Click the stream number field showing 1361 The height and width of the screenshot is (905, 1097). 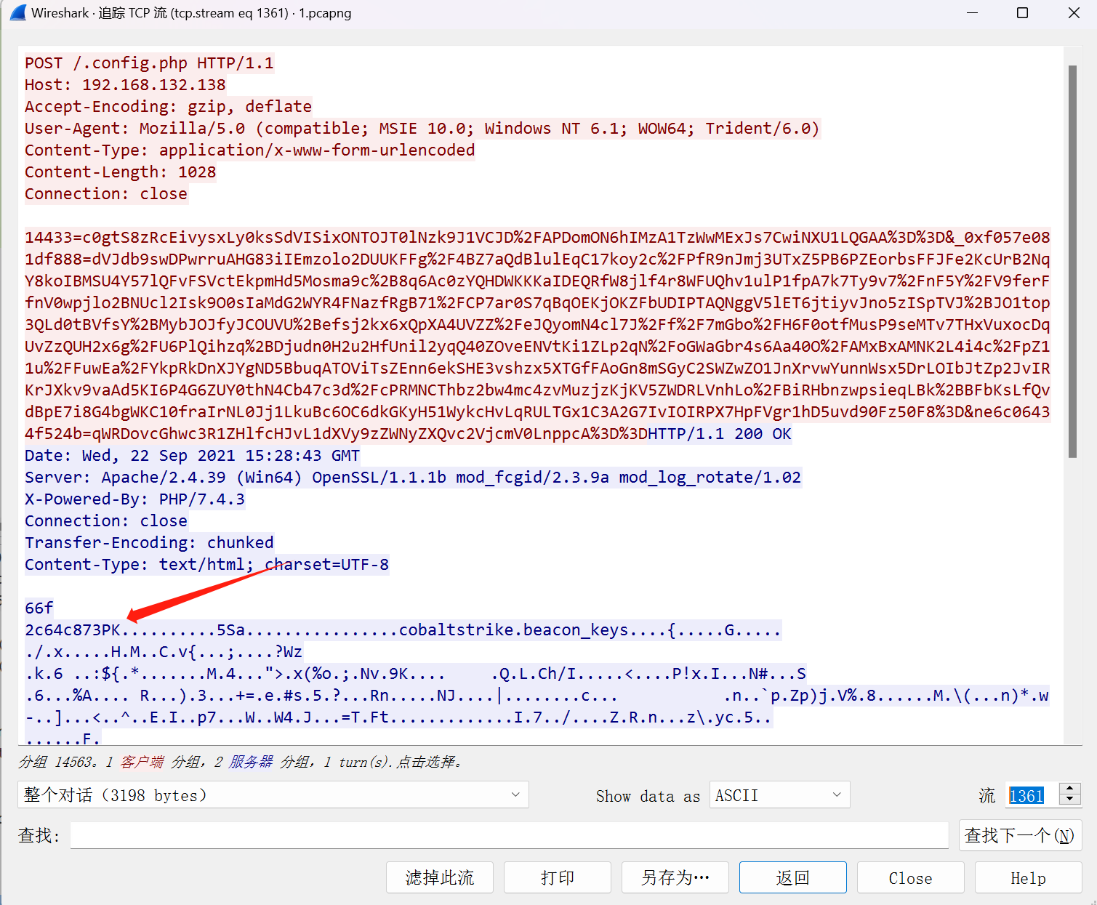click(1032, 795)
